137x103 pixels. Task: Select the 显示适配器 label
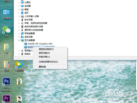(x=30, y=40)
